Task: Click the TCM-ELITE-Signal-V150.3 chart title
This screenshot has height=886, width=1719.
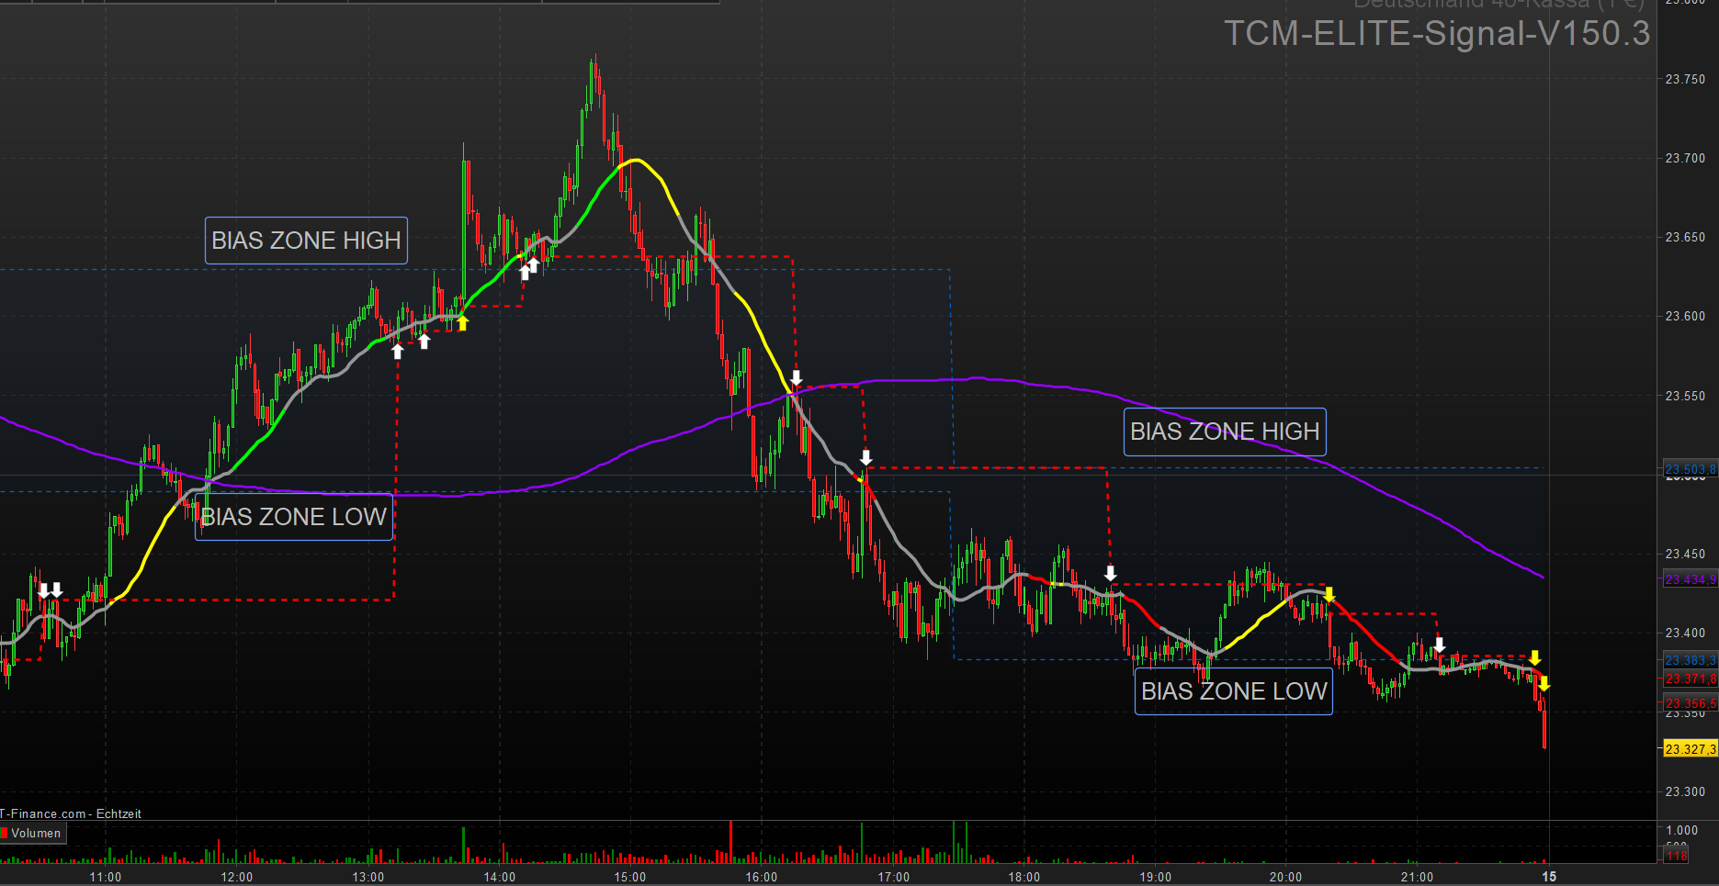Action: [1436, 34]
